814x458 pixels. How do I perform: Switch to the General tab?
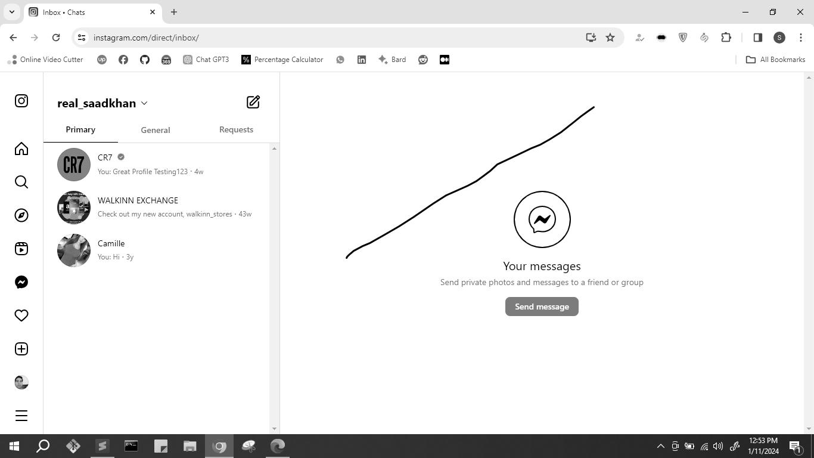(x=156, y=130)
